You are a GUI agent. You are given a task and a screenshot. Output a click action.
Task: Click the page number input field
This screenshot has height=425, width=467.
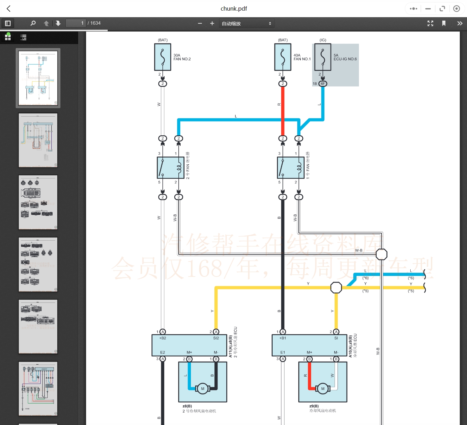(75, 23)
